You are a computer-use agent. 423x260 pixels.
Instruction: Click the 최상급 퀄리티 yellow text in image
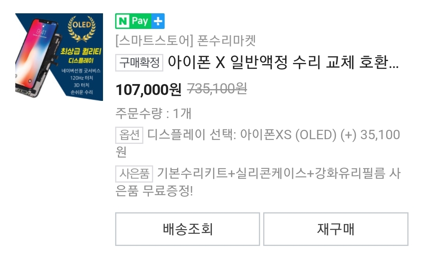coord(81,51)
